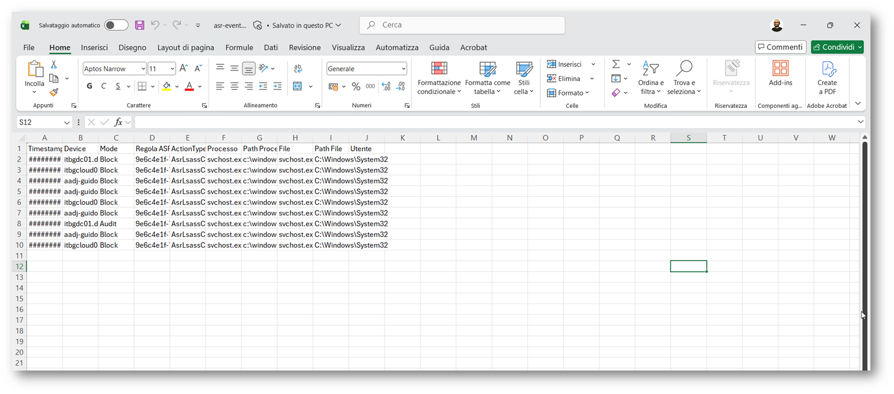This screenshot has width=894, height=394.
Task: Switch to the Inserisci tab
Action: click(x=94, y=48)
